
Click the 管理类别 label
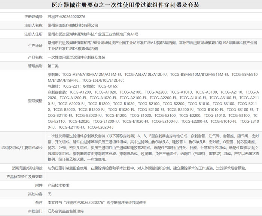35,66
